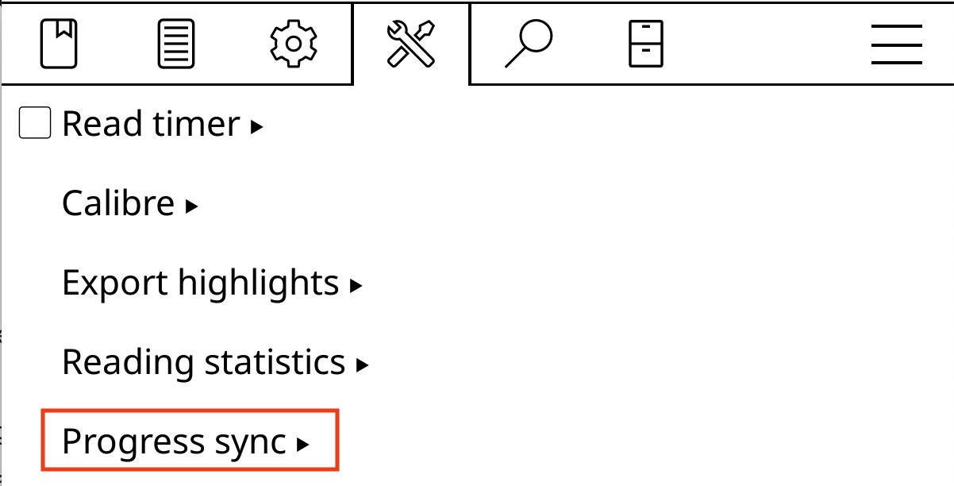Expand the Calibre submenu arrow
This screenshot has width=954, height=486.
190,205
